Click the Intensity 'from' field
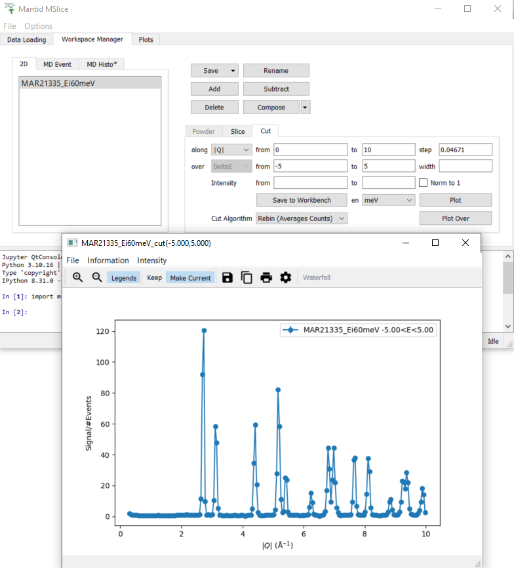This screenshot has width=514, height=568. pos(311,182)
